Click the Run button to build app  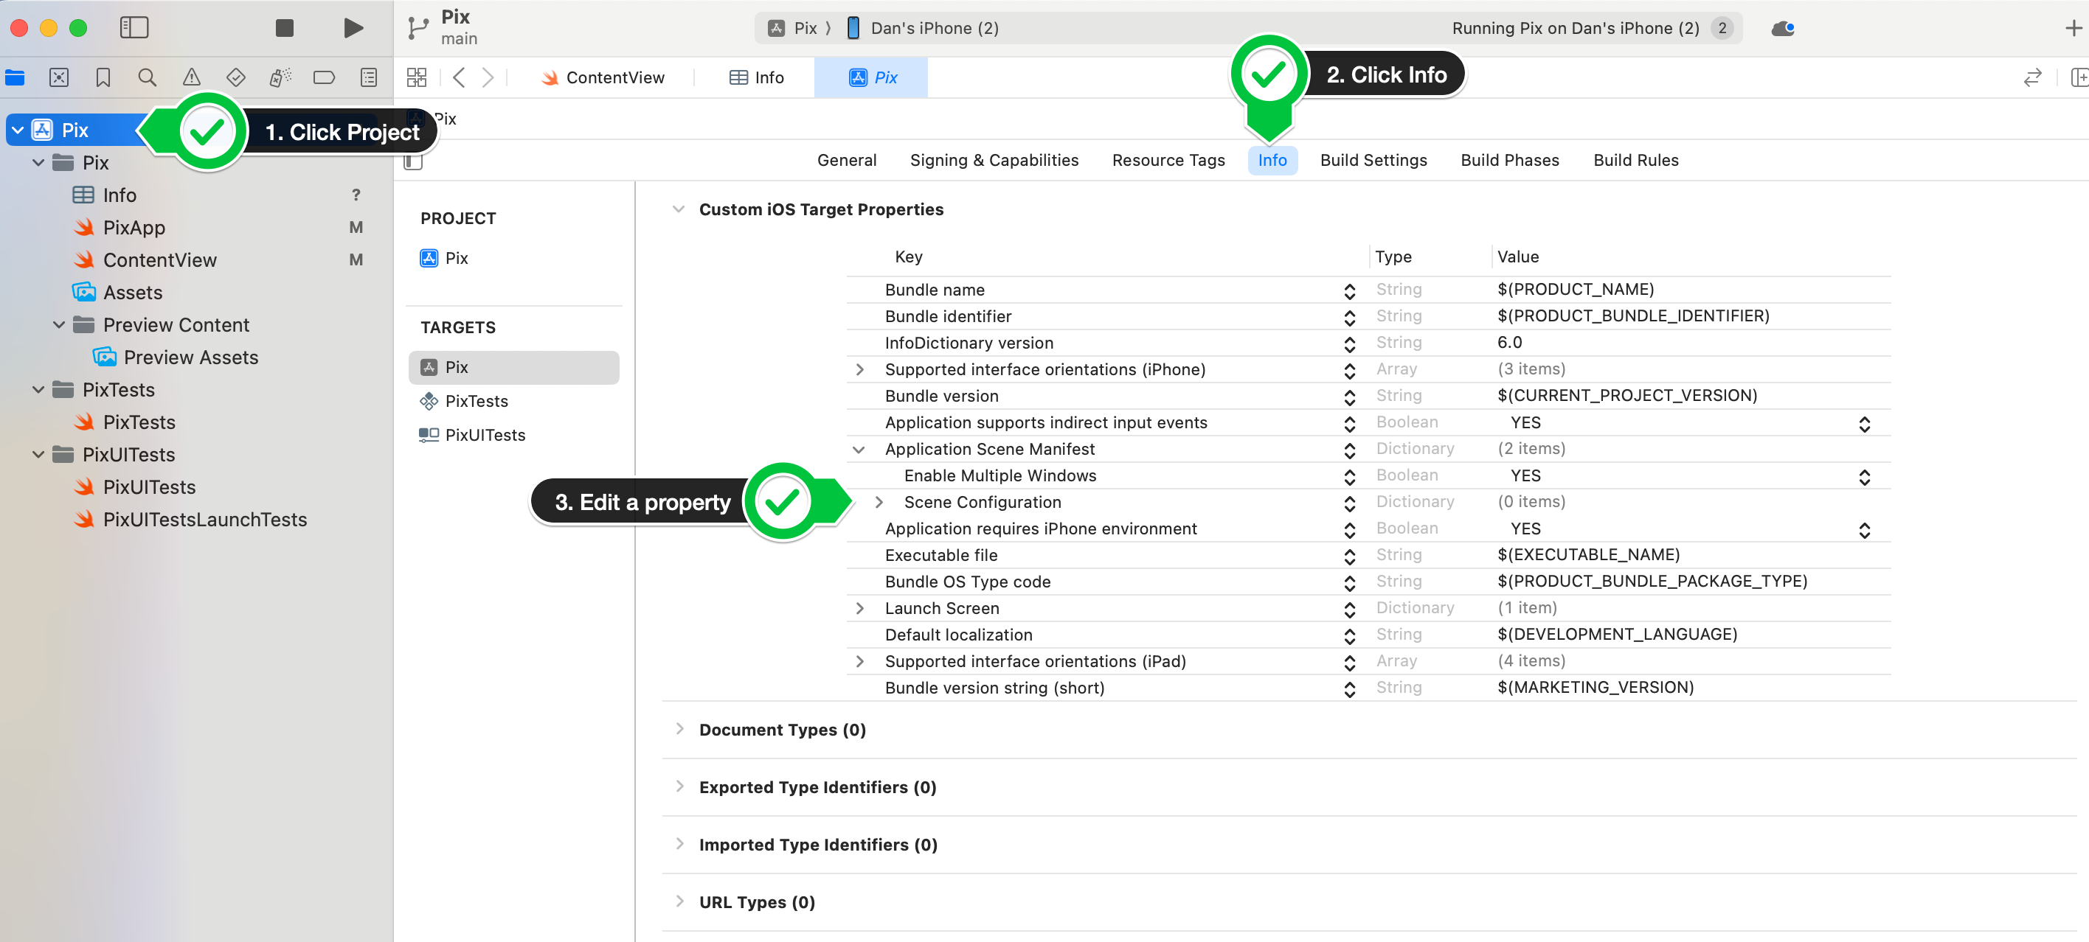[x=350, y=27]
